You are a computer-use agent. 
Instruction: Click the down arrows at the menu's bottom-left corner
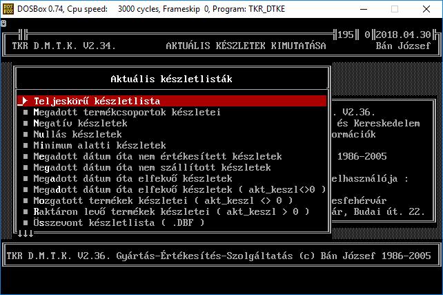point(26,234)
